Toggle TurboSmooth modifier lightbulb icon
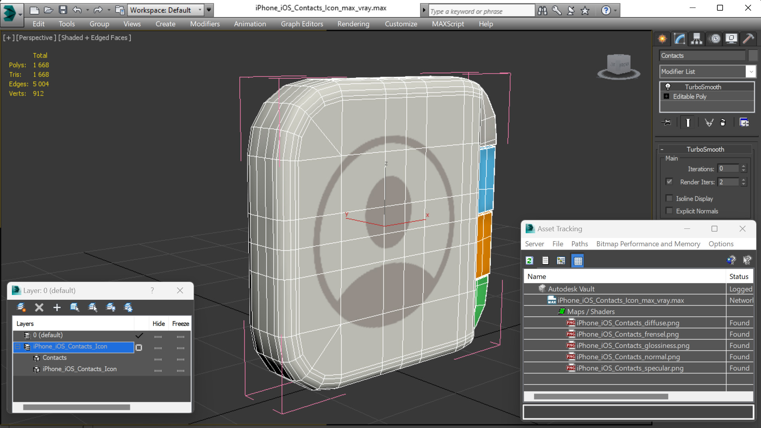This screenshot has height=428, width=761. [668, 86]
